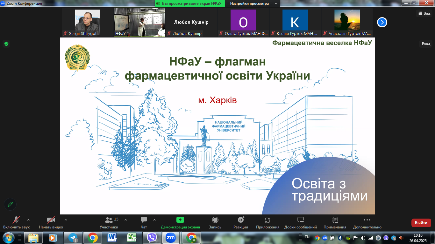Open Action Center flag icon
The image size is (435, 244).
point(355,238)
